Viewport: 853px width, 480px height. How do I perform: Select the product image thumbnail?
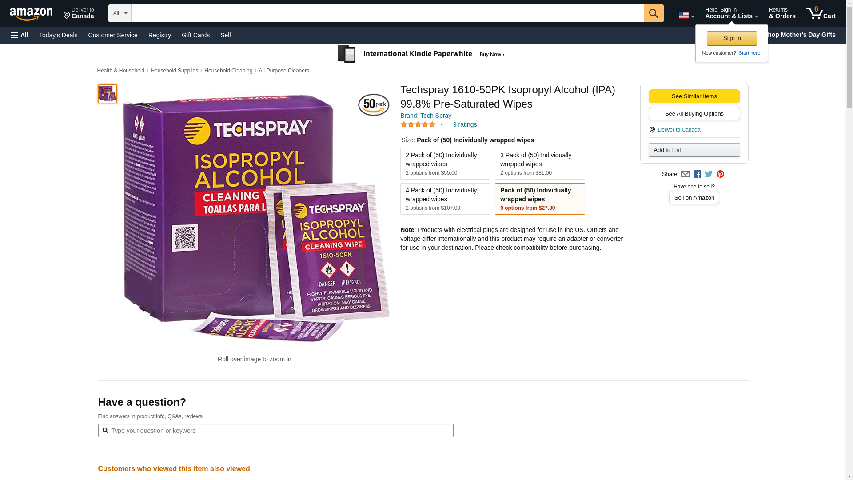108,94
